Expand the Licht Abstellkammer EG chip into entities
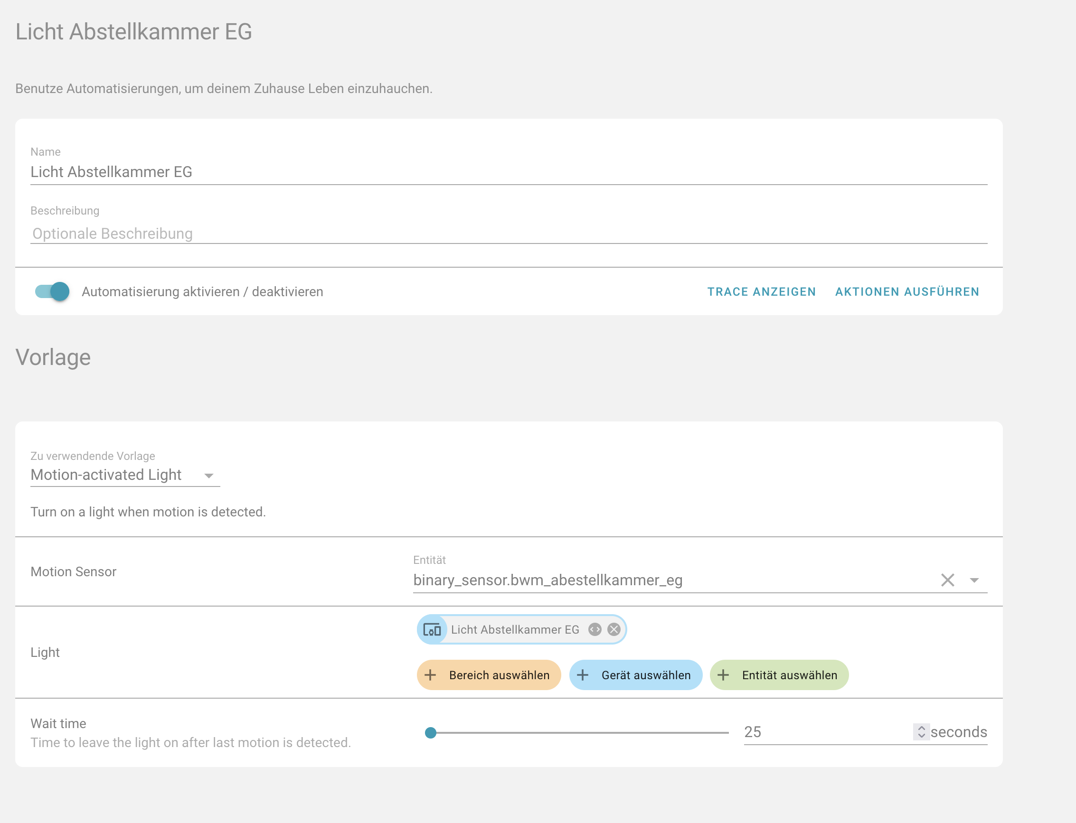Image resolution: width=1076 pixels, height=823 pixels. tap(595, 629)
